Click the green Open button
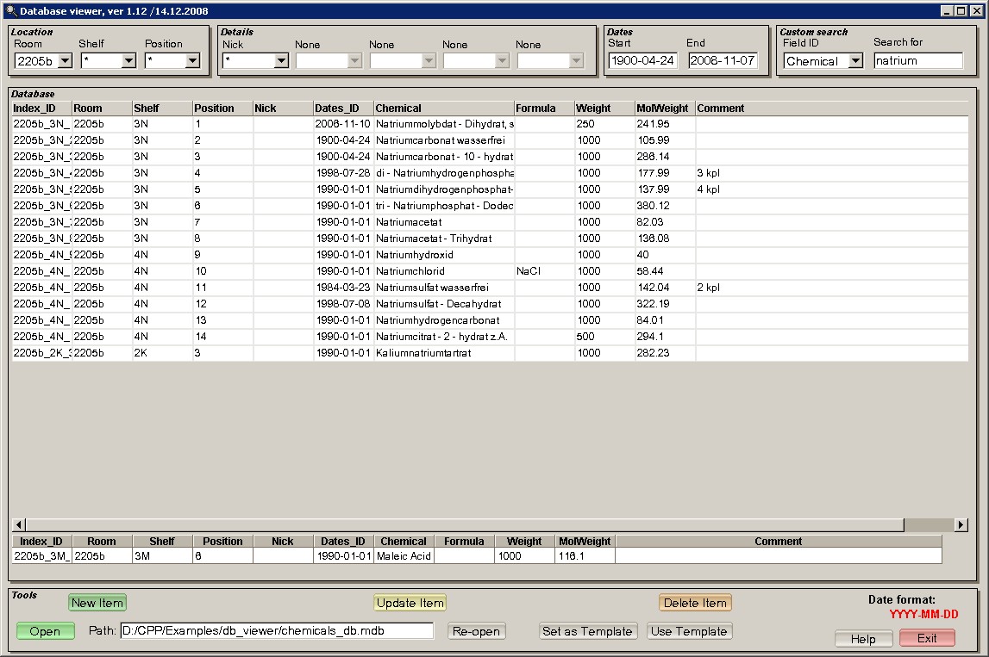This screenshot has height=657, width=989. [x=45, y=631]
